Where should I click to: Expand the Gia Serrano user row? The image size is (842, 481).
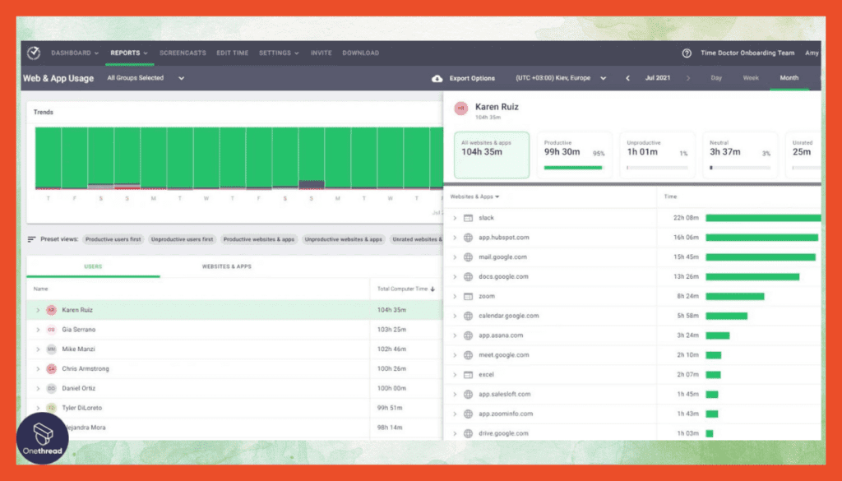click(x=38, y=330)
